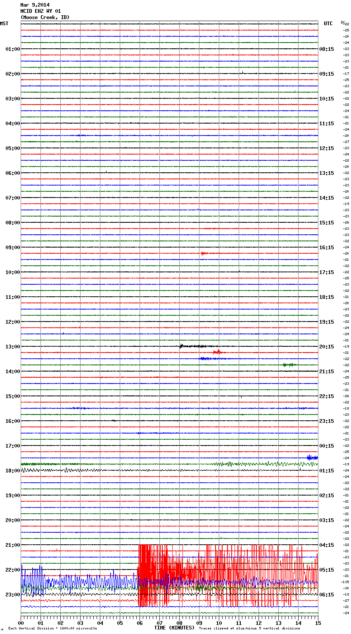Select the 06:15 UTC time label

pos(327,595)
